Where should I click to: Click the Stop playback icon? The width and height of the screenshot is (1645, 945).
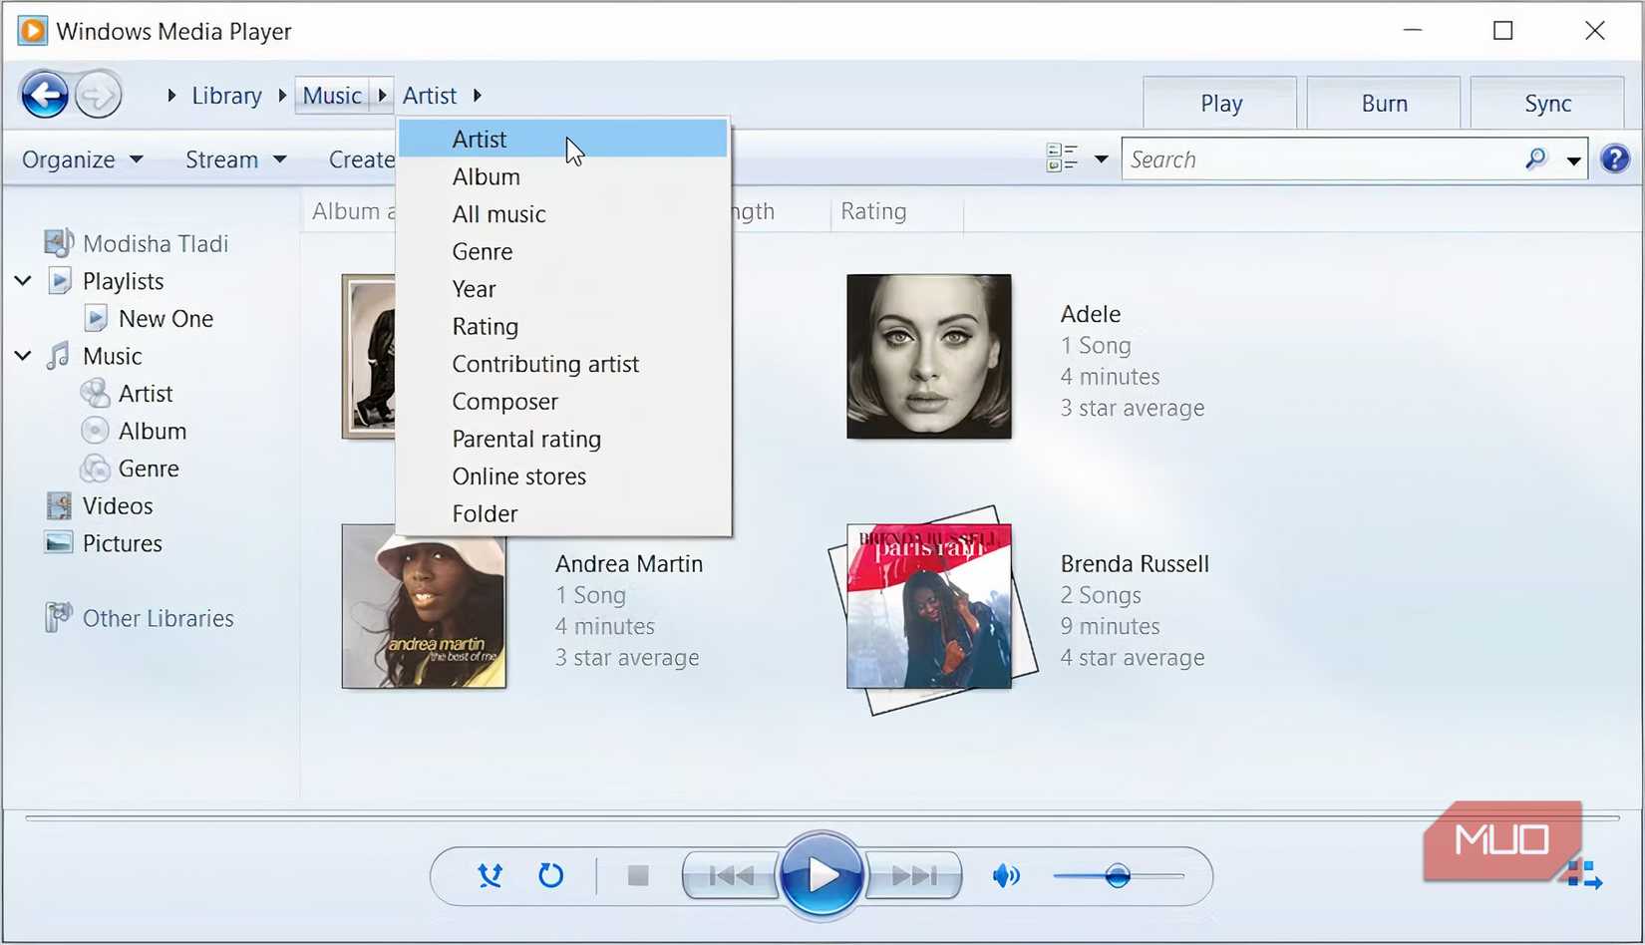click(638, 876)
